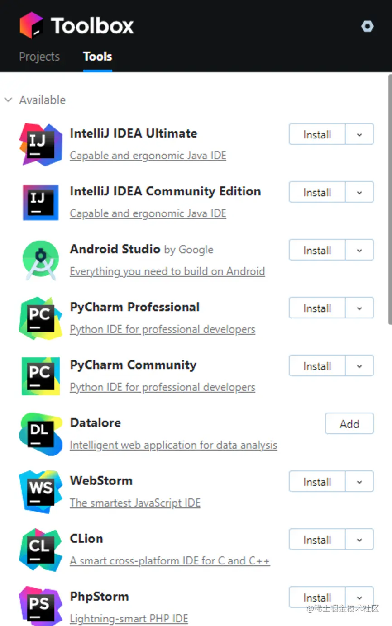Image resolution: width=392 pixels, height=626 pixels.
Task: Switch to the Tools tab
Action: point(97,56)
